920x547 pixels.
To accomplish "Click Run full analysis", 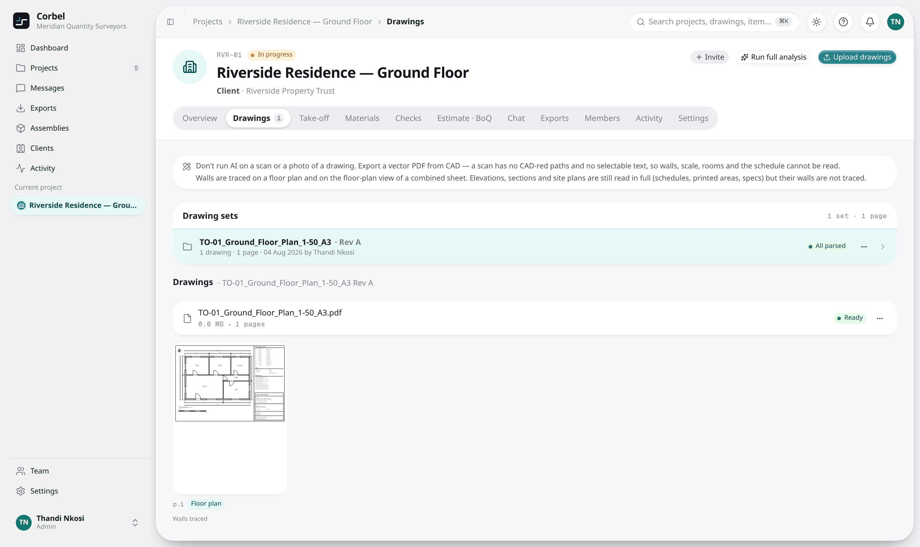I will pos(773,57).
